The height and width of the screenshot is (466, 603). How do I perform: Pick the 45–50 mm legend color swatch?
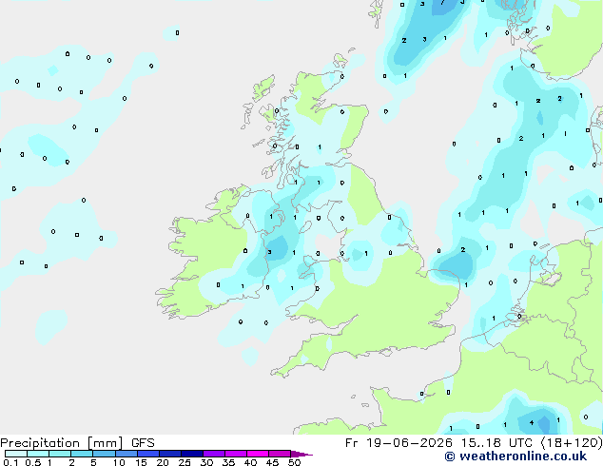[x=280, y=454]
